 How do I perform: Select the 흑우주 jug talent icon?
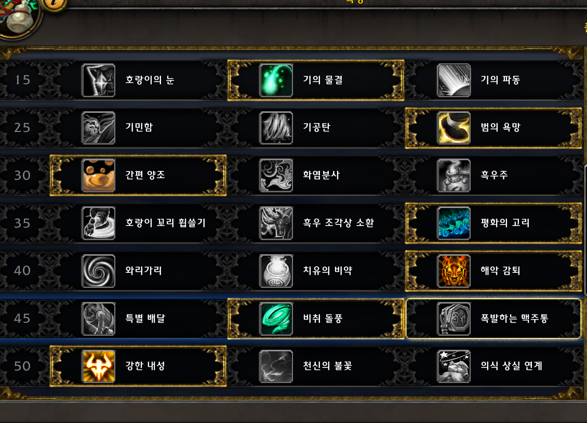(x=453, y=175)
